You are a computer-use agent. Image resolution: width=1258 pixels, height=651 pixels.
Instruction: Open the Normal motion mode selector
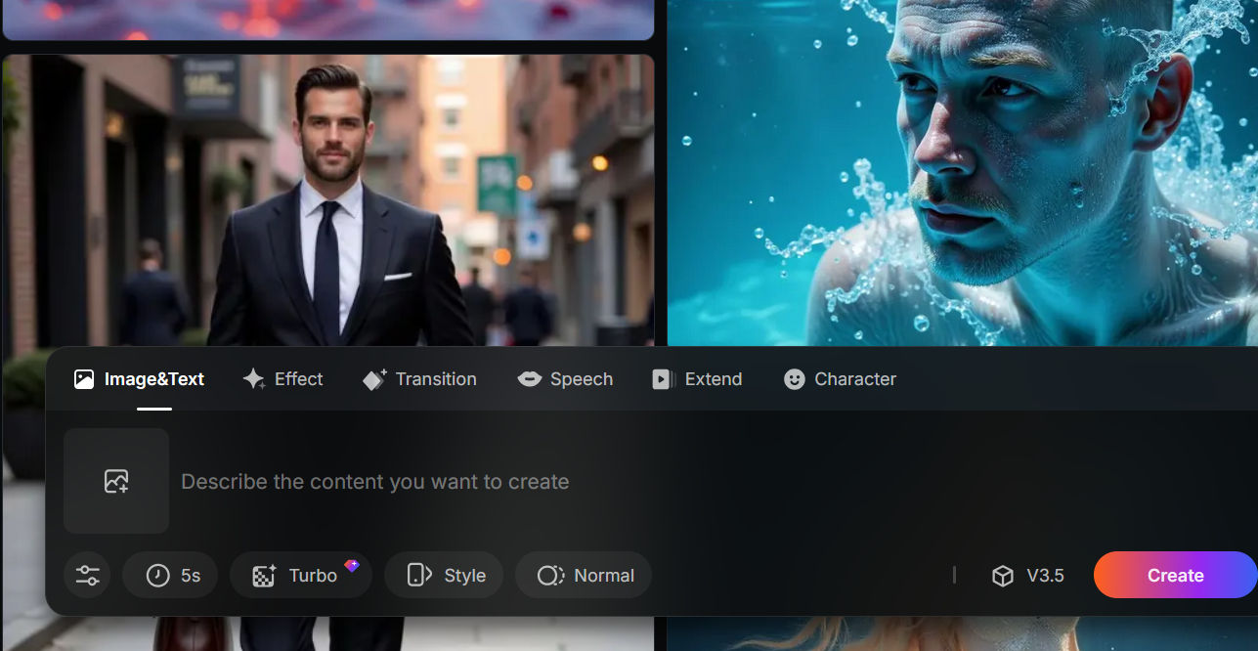(584, 575)
